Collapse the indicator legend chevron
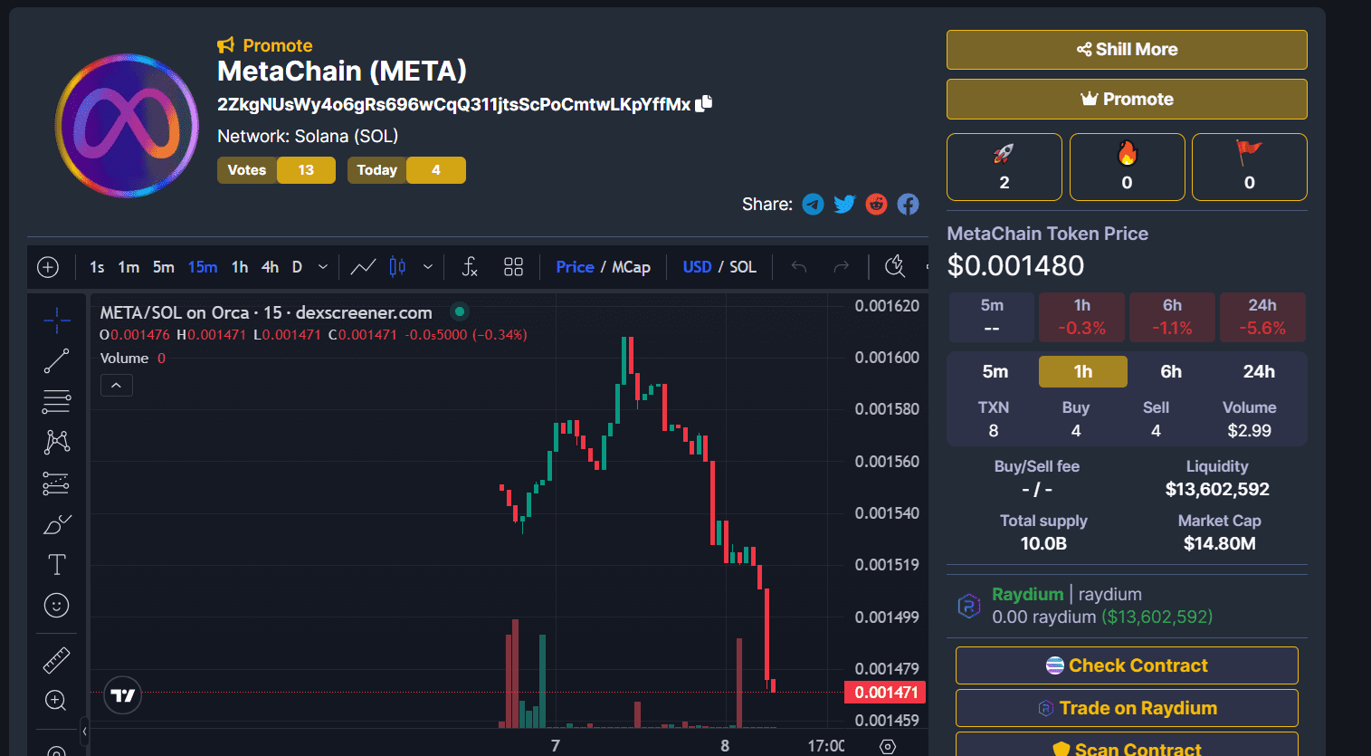 pos(116,386)
